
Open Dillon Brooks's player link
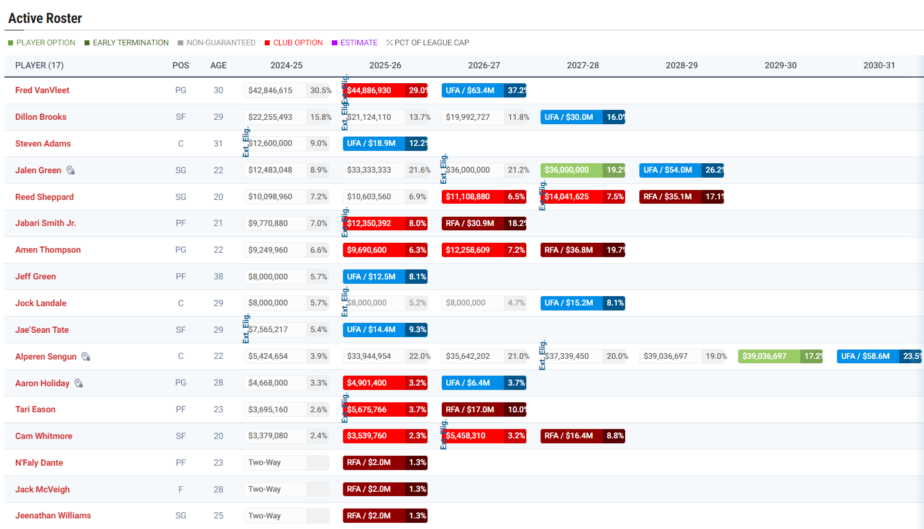pos(40,117)
